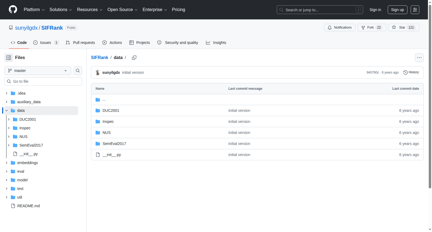Open the master branch selector
Image resolution: width=432 pixels, height=232 pixels.
(38, 71)
